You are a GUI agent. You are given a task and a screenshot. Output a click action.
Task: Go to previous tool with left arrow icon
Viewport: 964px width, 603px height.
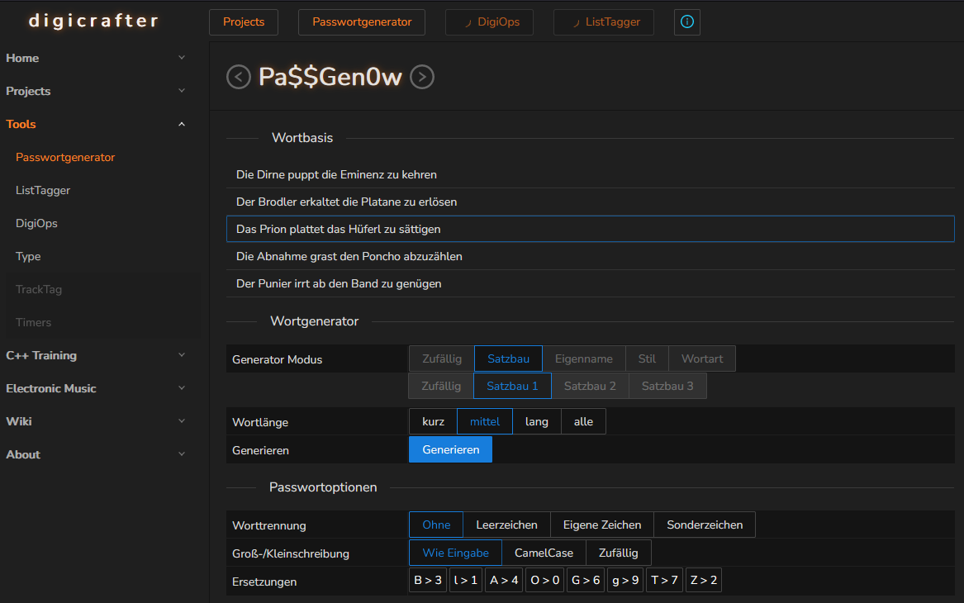[239, 77]
